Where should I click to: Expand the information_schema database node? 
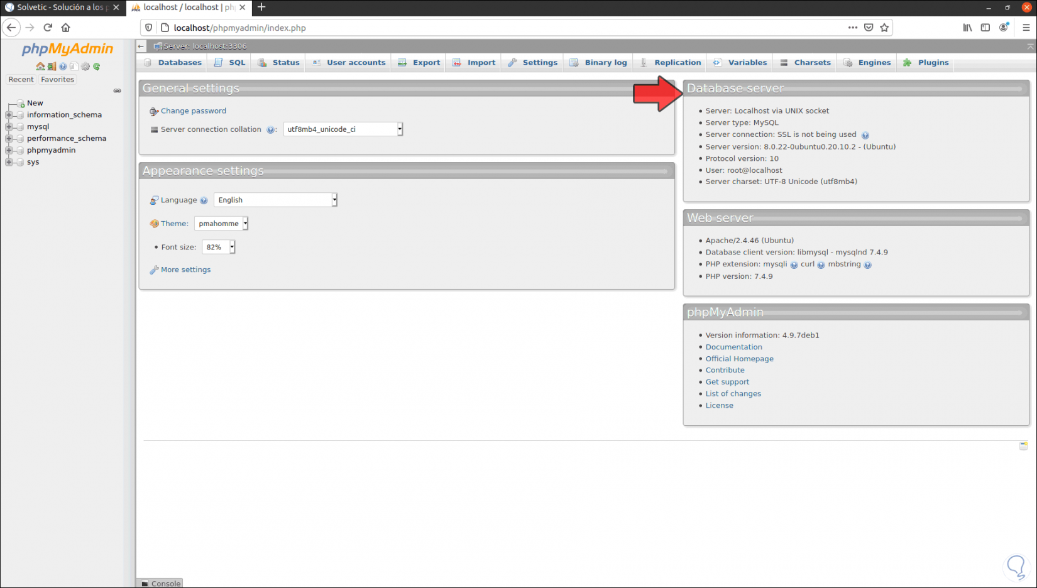(x=9, y=115)
